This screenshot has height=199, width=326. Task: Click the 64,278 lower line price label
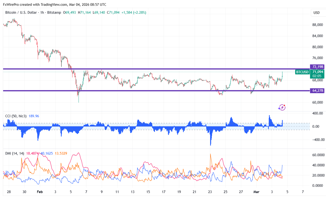click(x=318, y=91)
